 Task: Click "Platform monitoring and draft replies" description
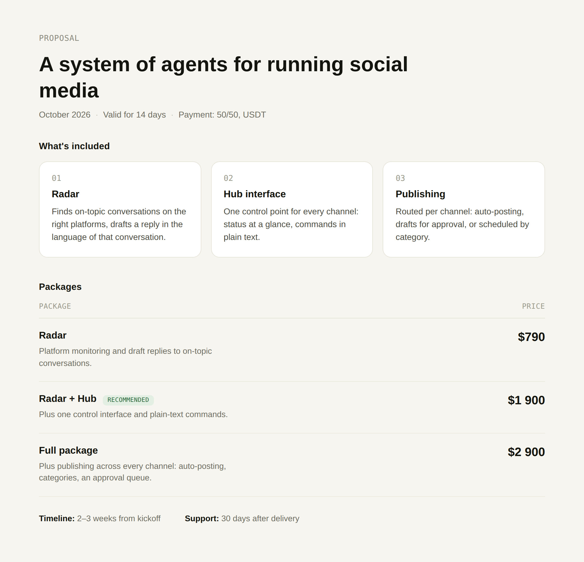coord(125,357)
